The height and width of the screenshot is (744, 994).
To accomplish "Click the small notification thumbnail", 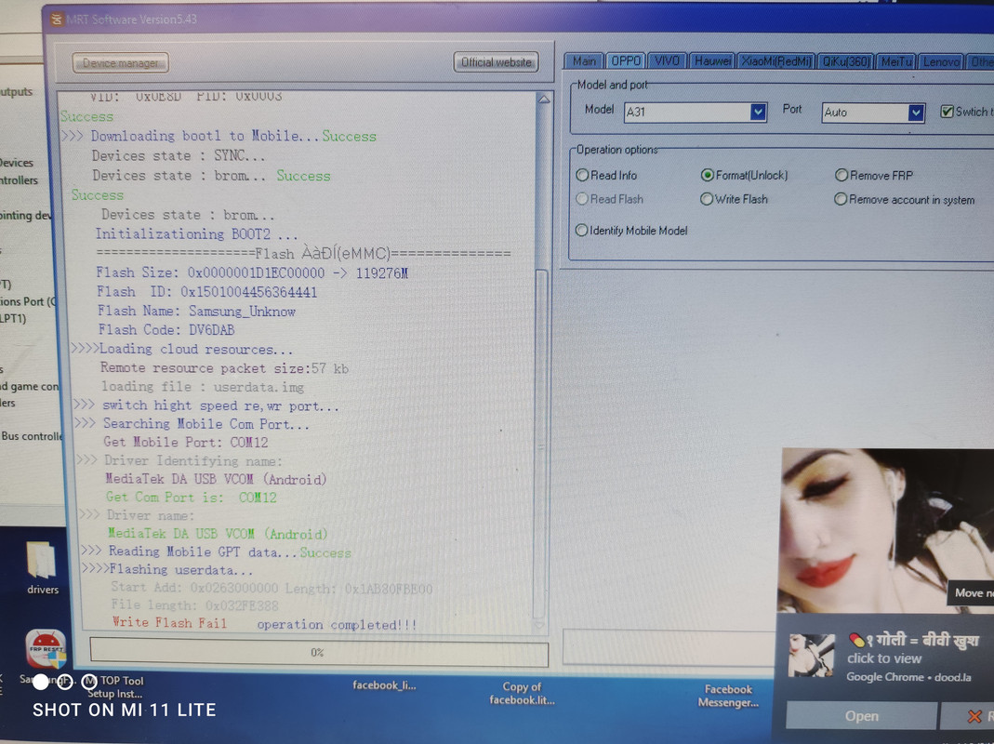I will click(811, 656).
